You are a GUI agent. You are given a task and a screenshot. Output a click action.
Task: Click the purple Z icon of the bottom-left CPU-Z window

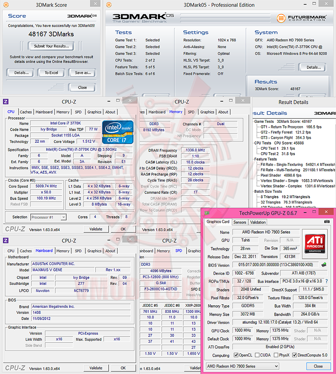[6, 240]
